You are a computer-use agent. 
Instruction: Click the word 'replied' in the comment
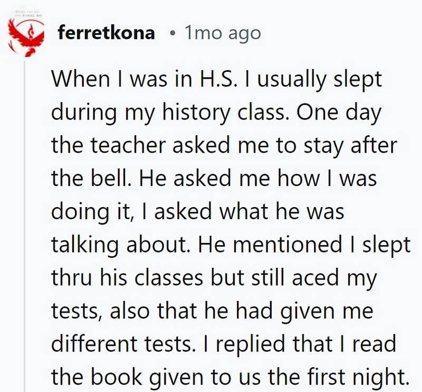click(x=250, y=344)
